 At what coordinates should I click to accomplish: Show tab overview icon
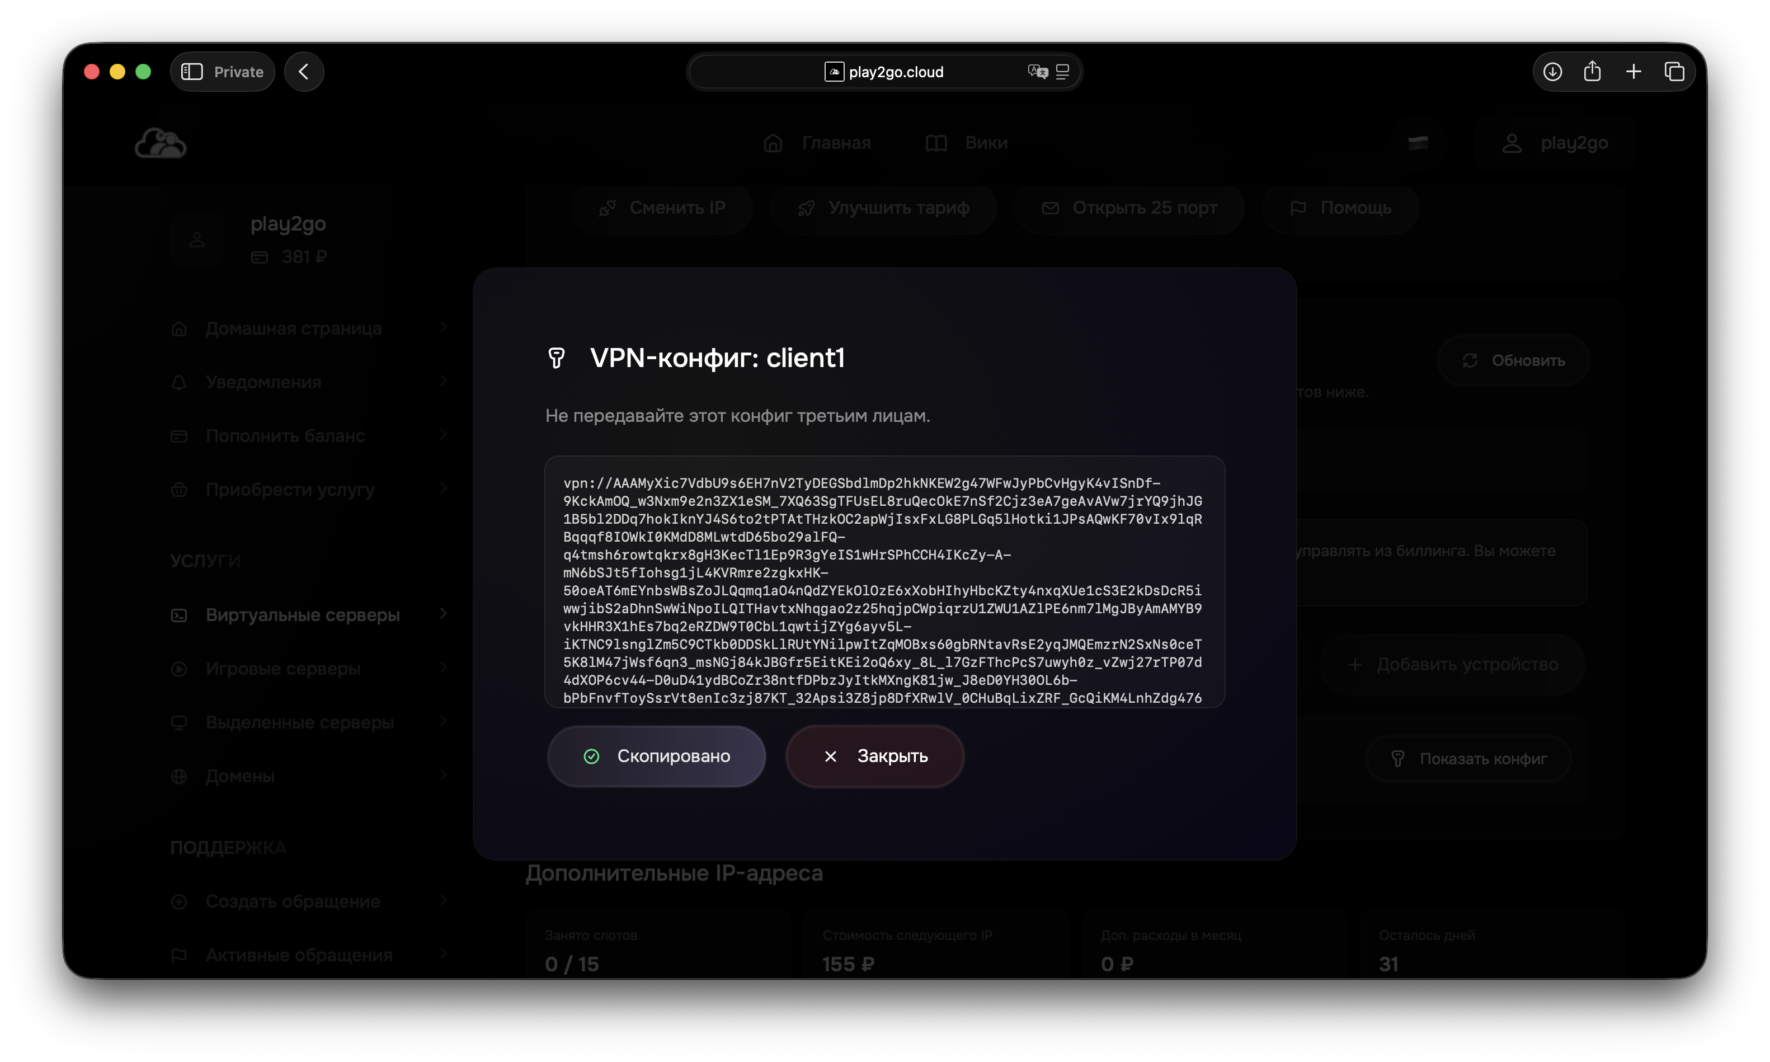[x=1674, y=72]
